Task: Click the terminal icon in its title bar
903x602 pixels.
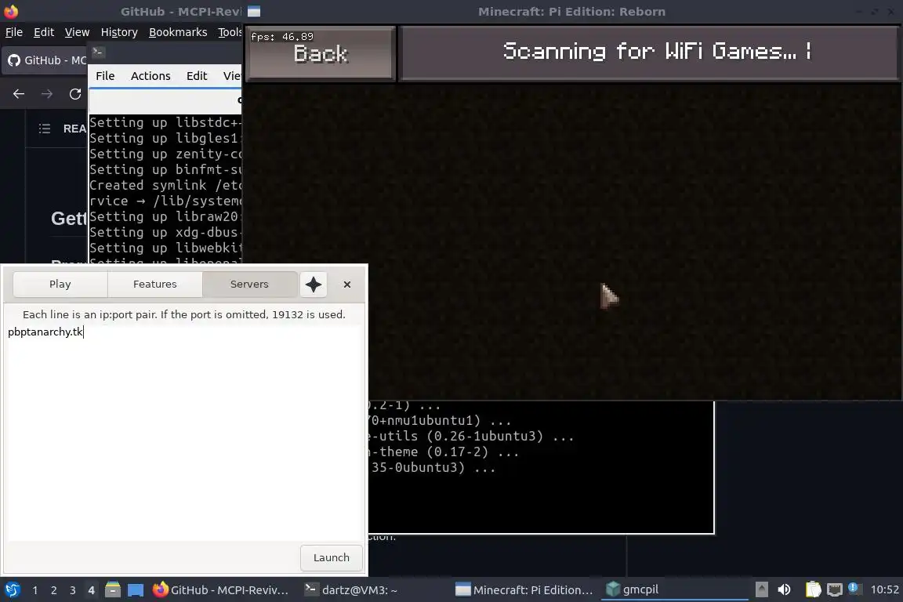Action: [x=98, y=52]
